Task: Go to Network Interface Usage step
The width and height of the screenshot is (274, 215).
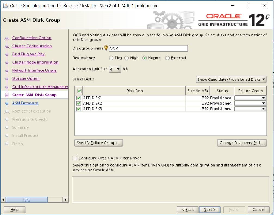Action: click(34, 70)
